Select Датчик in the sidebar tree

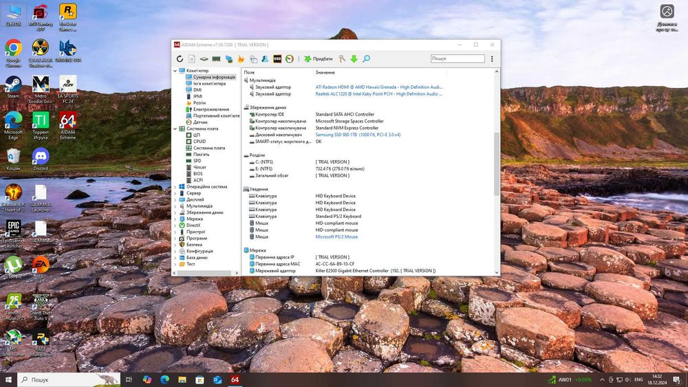[x=200, y=122]
